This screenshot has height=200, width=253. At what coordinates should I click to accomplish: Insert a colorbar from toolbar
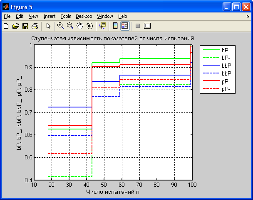click(115, 26)
